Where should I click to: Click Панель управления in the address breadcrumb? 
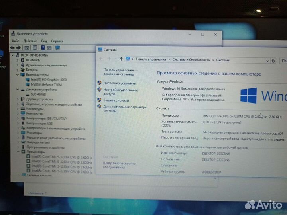(x=151, y=59)
